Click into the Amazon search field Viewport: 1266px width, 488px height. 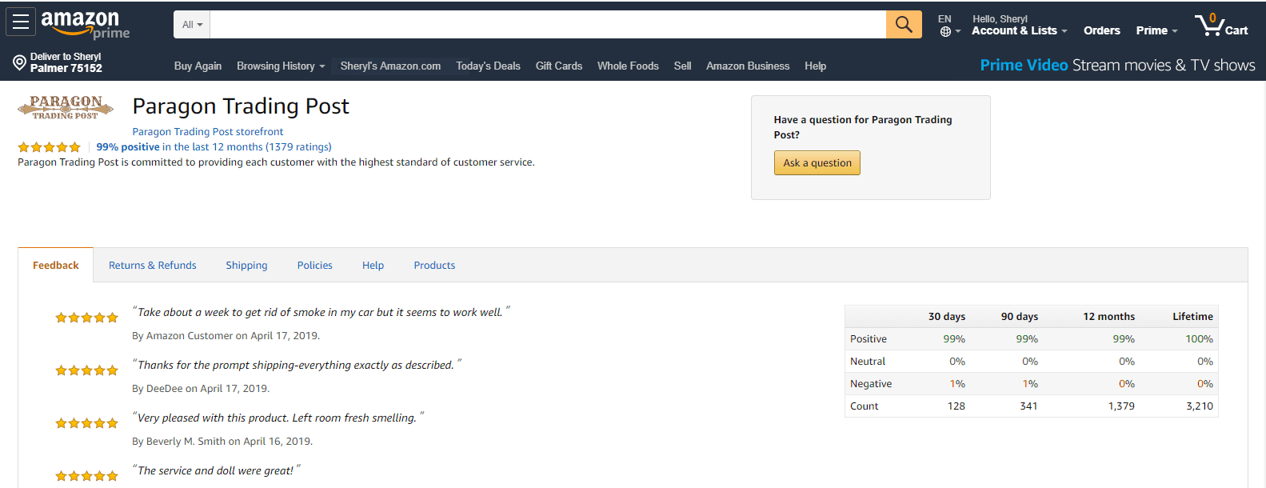tap(548, 24)
